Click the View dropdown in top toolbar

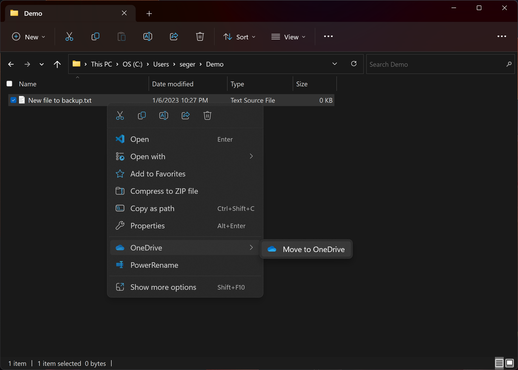pos(289,37)
